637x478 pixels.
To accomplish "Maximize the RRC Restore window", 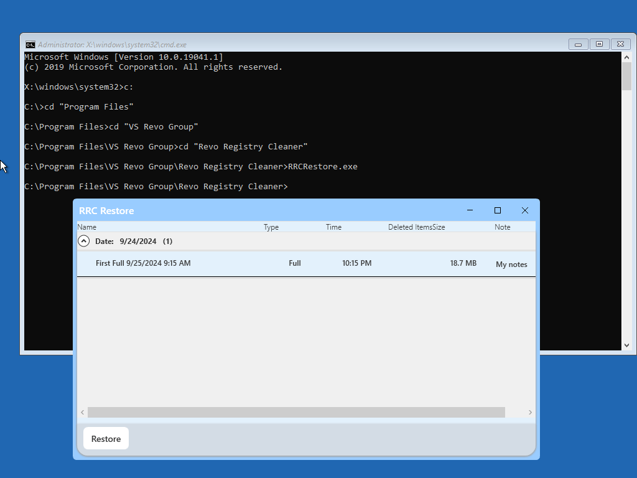I will [x=498, y=210].
